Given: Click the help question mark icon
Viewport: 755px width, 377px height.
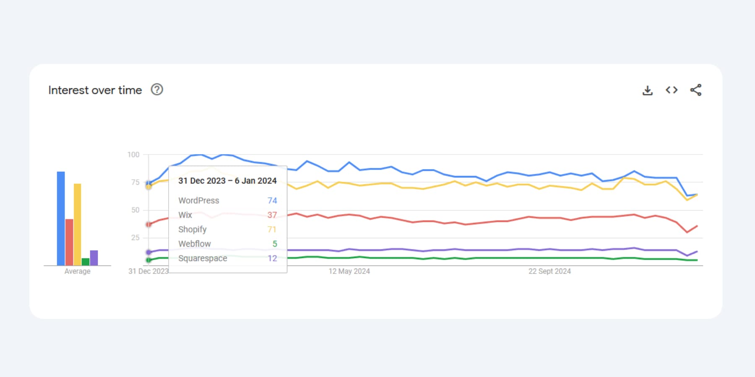Looking at the screenshot, I should pyautogui.click(x=156, y=89).
